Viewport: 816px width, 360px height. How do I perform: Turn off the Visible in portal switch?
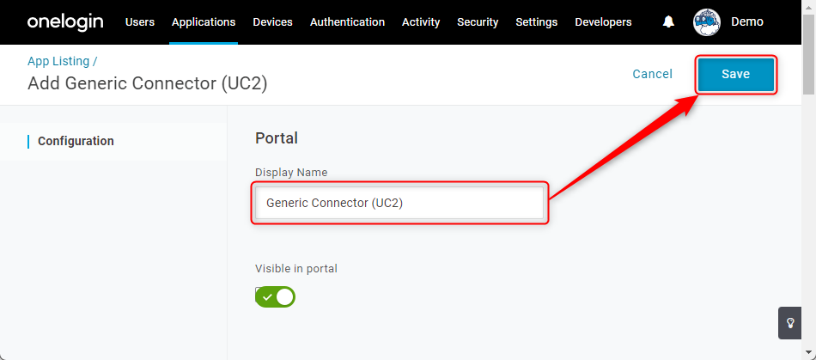[x=276, y=297]
